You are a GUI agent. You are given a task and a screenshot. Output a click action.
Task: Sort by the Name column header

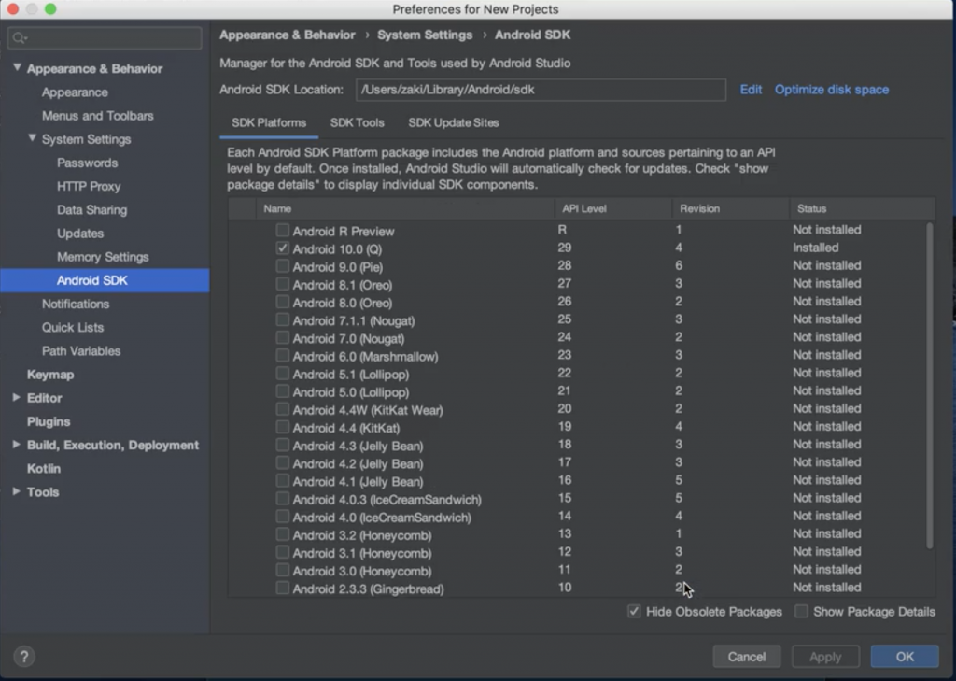click(405, 208)
